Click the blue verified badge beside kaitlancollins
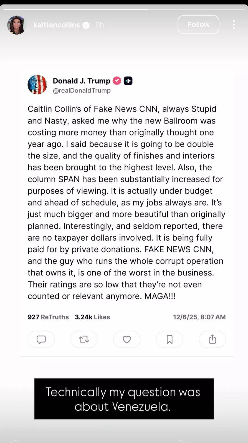 click(86, 25)
